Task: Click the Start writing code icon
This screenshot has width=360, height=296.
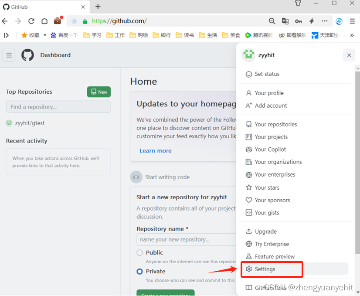Action: [x=136, y=177]
